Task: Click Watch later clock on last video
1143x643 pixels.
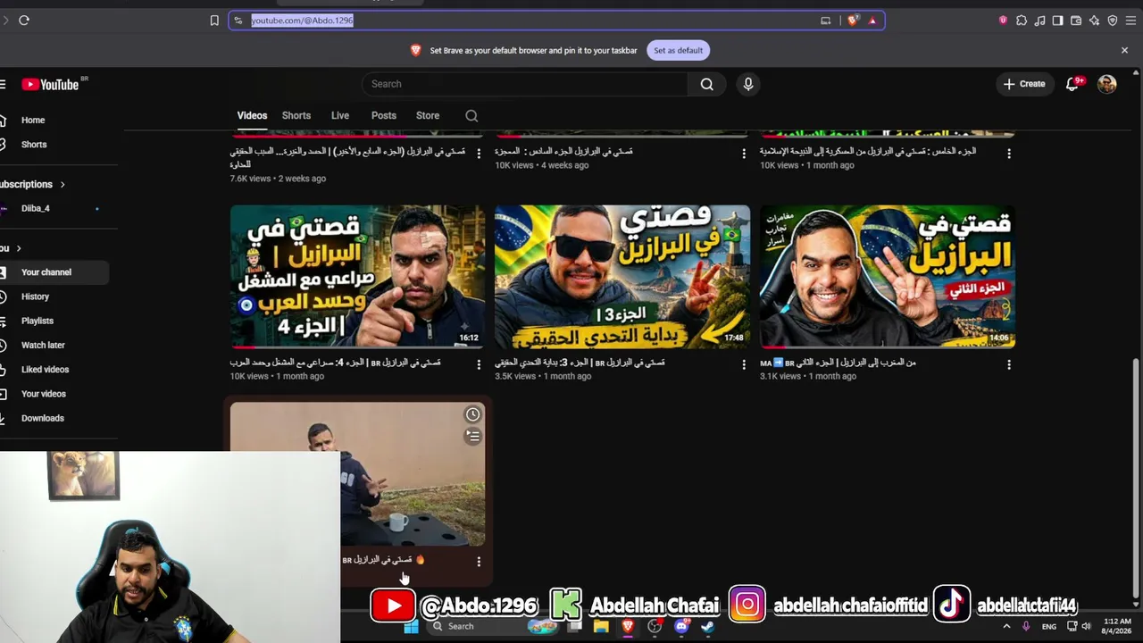Action: [x=472, y=414]
